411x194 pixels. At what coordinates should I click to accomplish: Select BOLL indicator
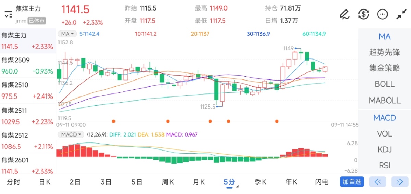[x=385, y=84]
